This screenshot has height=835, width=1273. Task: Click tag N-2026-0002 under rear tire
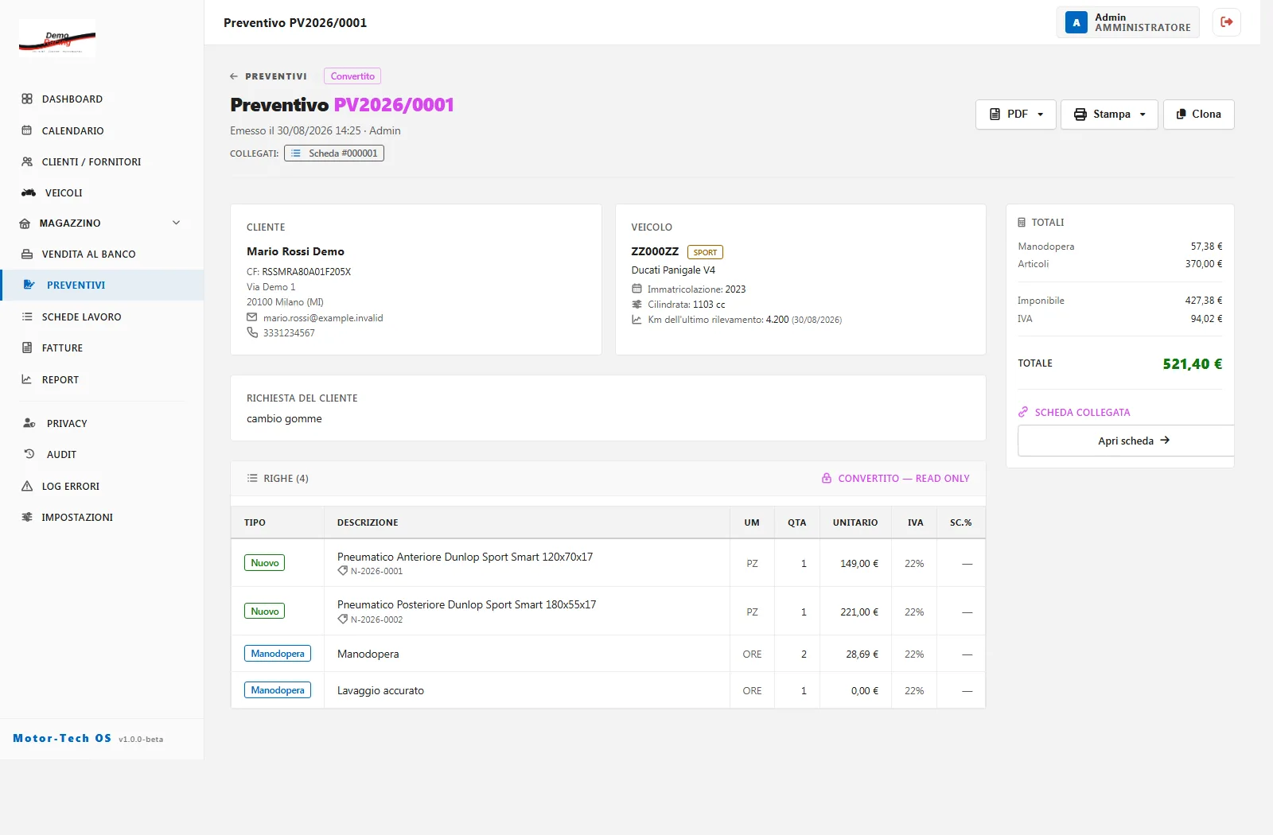click(x=370, y=619)
